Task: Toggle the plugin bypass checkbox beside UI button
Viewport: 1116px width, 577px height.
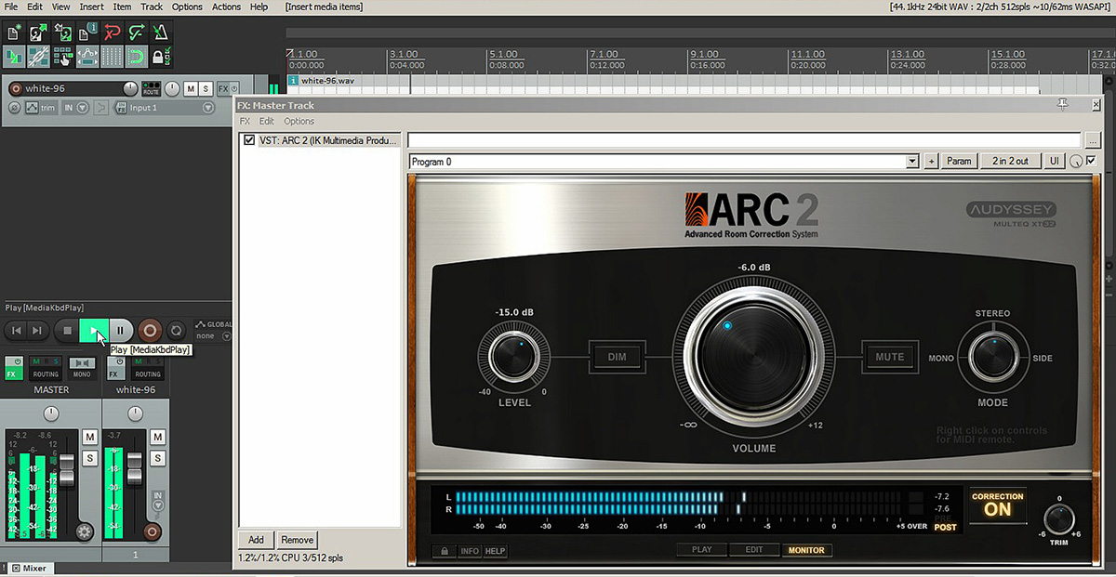Action: [1091, 161]
